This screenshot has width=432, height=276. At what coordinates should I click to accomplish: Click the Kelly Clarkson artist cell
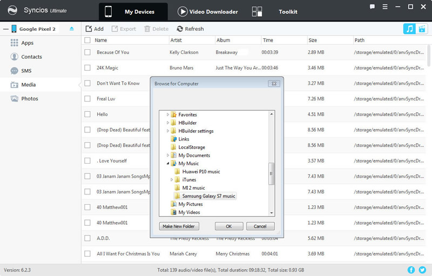coord(184,52)
